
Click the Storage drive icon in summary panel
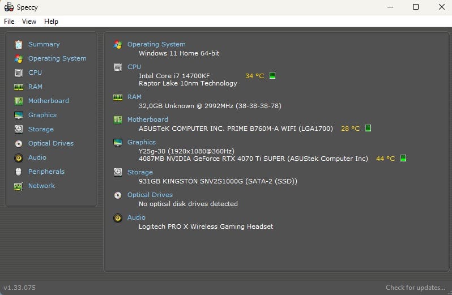(x=118, y=172)
